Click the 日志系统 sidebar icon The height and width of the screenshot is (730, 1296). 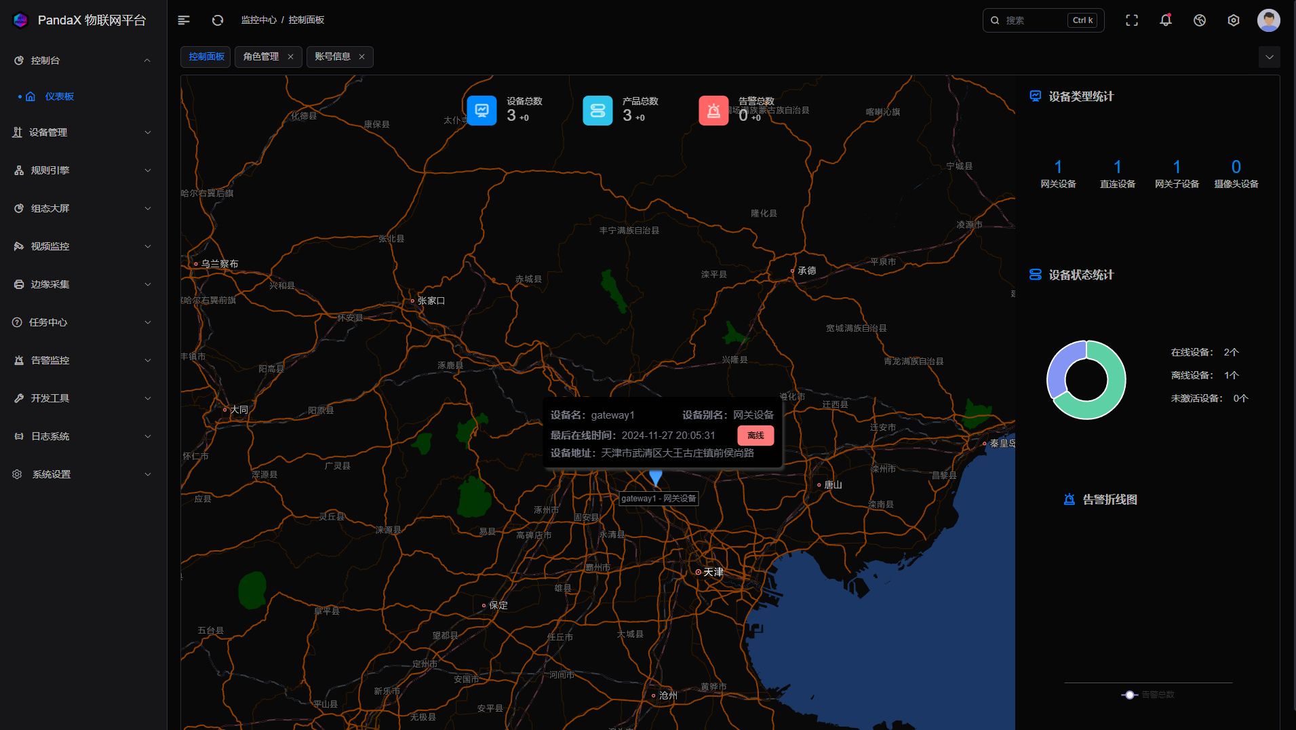tap(19, 436)
